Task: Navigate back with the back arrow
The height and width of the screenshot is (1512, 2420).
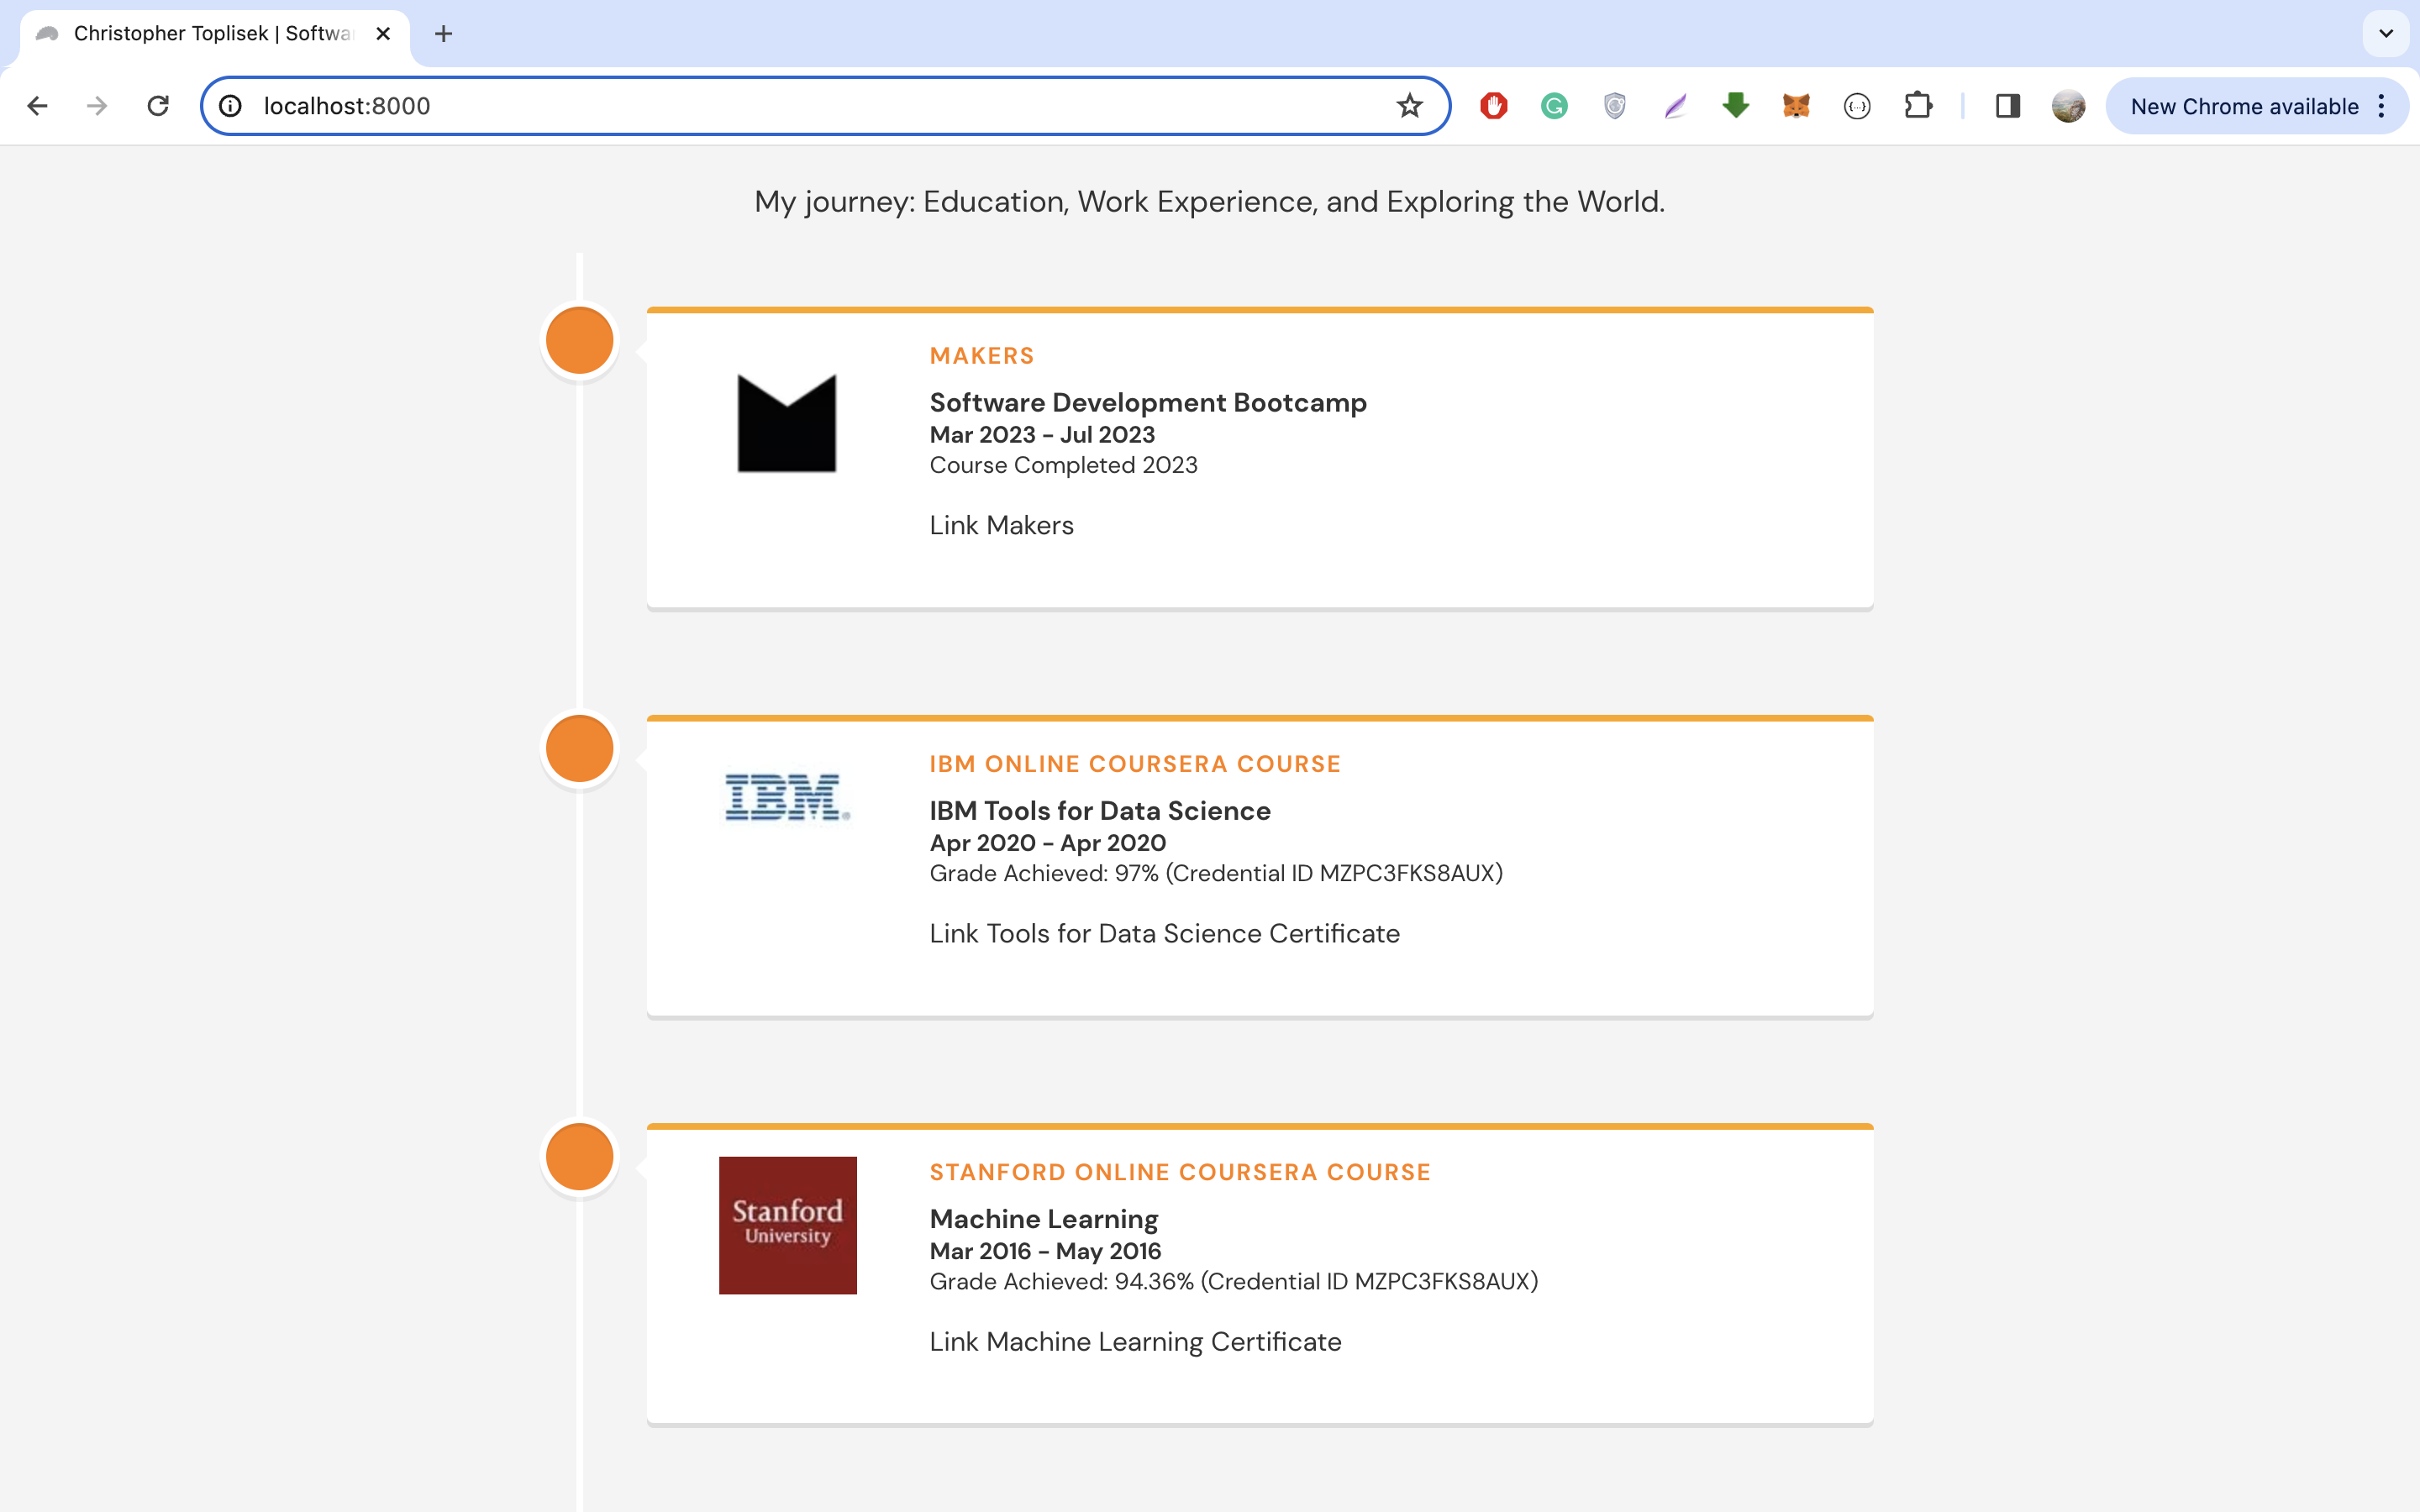Action: click(37, 105)
